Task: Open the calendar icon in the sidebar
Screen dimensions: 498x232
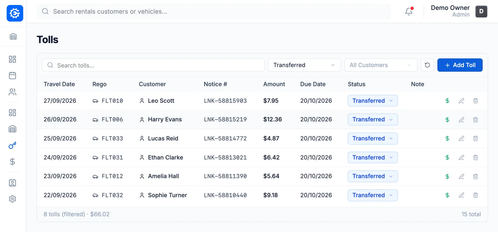Action: point(12,75)
